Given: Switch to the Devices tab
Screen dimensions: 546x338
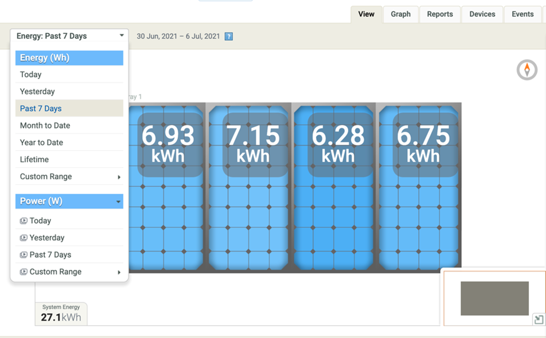Looking at the screenshot, I should [482, 14].
